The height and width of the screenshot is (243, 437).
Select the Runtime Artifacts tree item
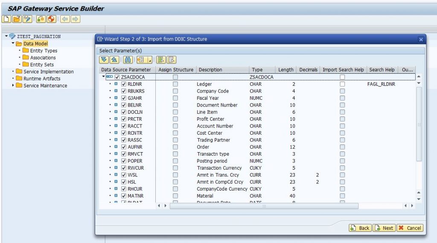tap(42, 78)
